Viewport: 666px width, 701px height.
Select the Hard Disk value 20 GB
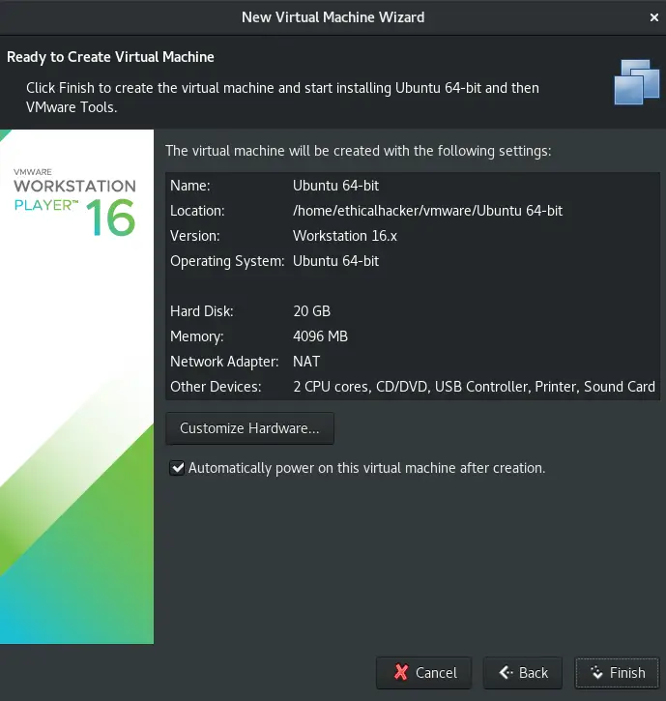(311, 311)
